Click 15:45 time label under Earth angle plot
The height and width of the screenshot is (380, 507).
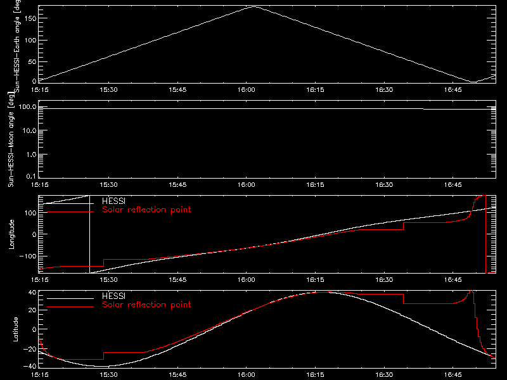[177, 89]
